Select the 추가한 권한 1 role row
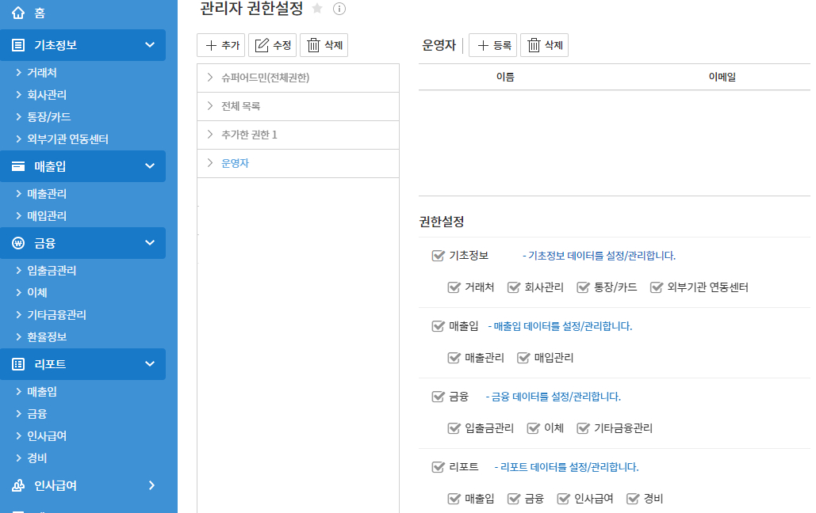 250,135
